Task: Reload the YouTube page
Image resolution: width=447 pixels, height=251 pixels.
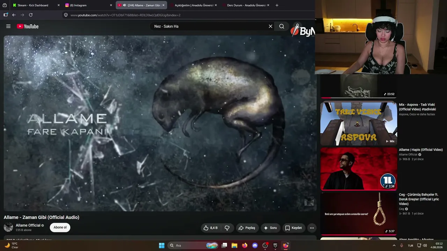Action: [x=31, y=15]
